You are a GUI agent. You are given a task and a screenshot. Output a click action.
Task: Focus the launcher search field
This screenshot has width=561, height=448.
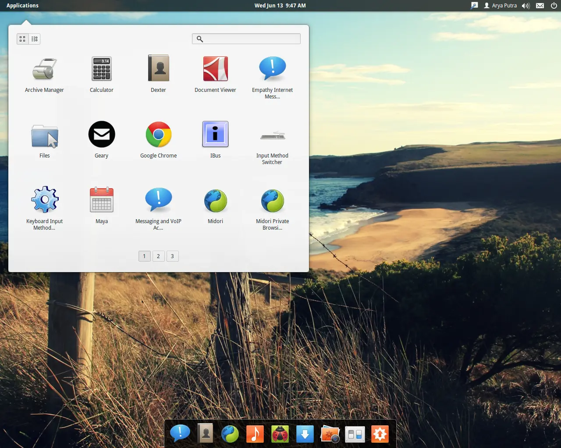246,39
